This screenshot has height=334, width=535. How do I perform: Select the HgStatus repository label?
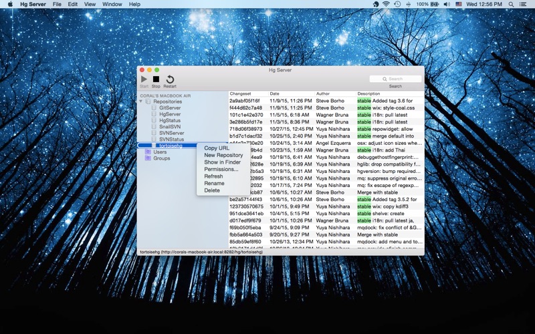point(170,120)
